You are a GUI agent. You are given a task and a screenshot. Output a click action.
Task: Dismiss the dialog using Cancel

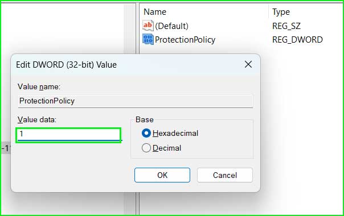(x=225, y=175)
